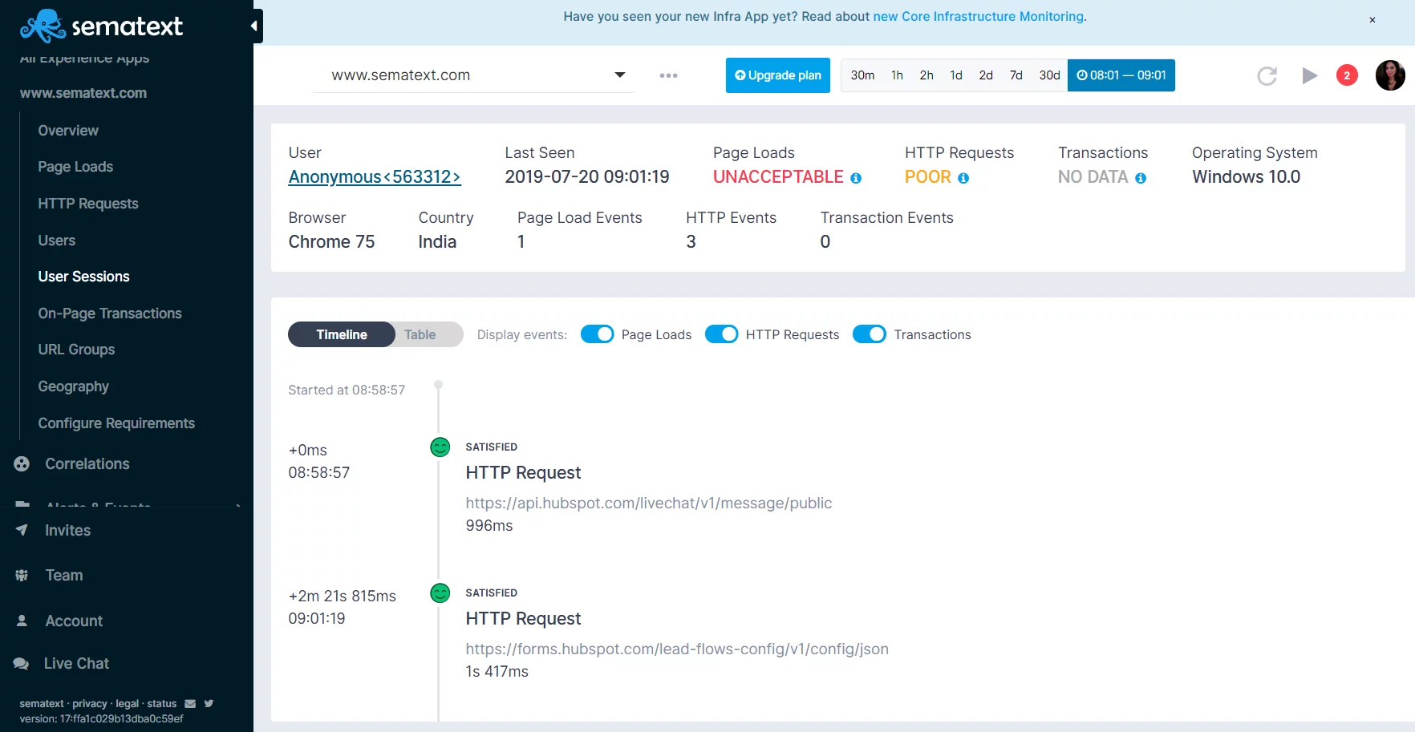Image resolution: width=1415 pixels, height=732 pixels.
Task: Click the info icon next to POOR
Action: point(963,178)
